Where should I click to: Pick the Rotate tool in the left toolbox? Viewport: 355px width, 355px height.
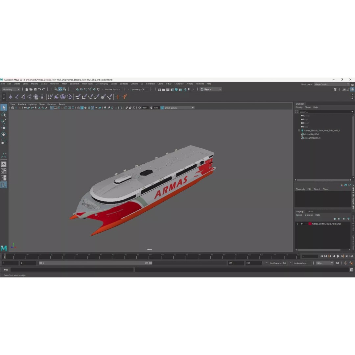tap(4, 135)
